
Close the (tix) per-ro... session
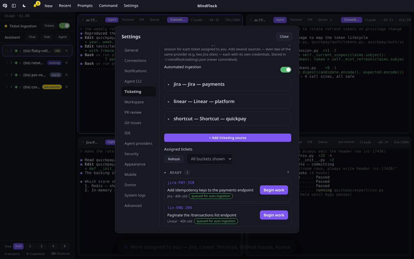[66, 75]
